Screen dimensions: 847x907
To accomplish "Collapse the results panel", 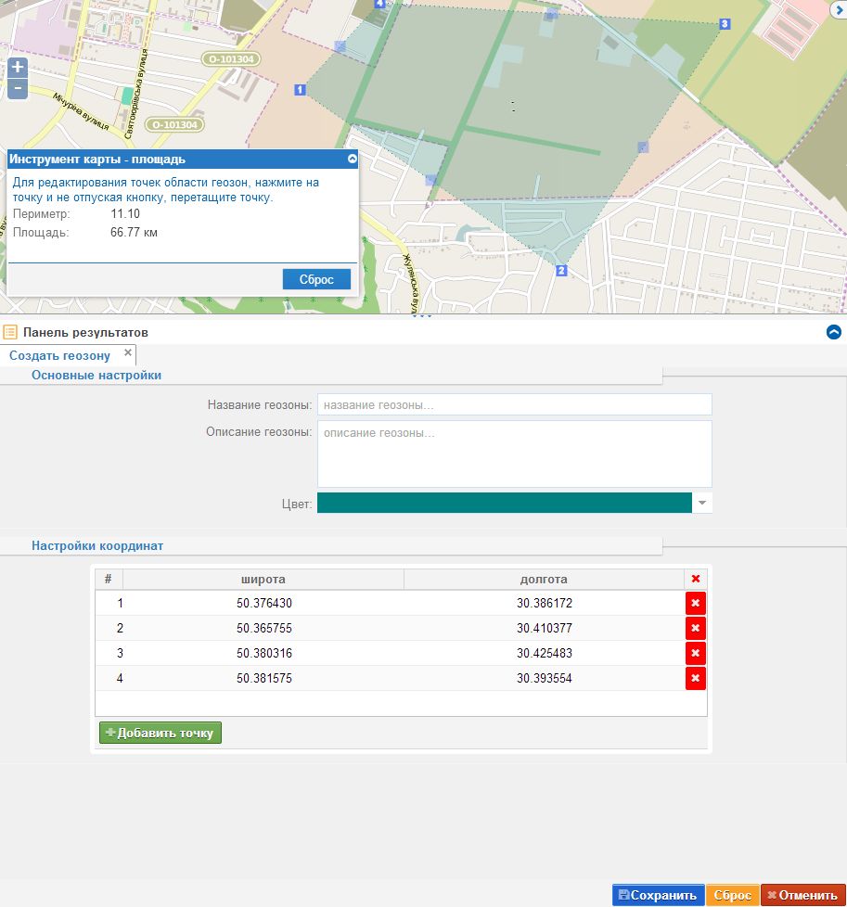I will click(x=833, y=332).
